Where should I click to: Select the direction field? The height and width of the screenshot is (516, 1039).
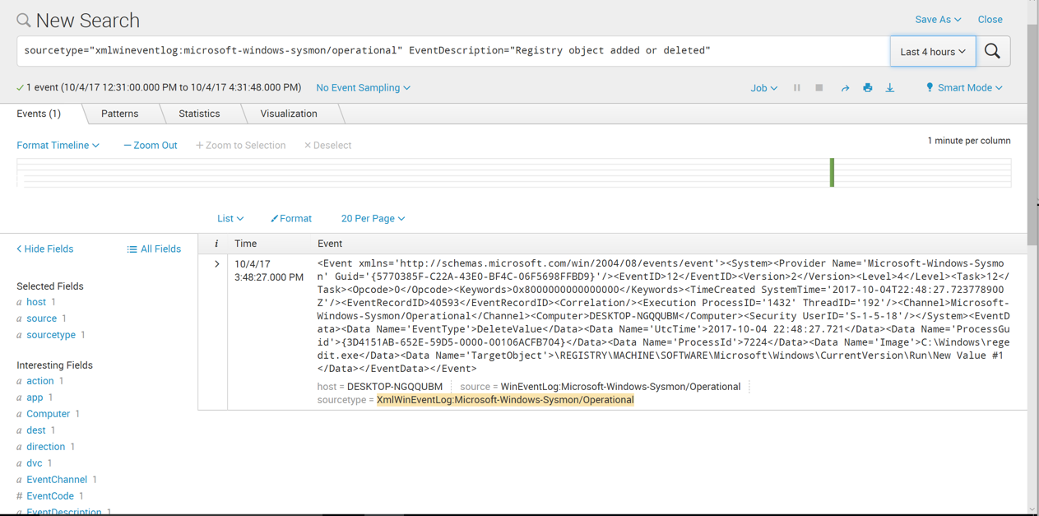(x=45, y=447)
